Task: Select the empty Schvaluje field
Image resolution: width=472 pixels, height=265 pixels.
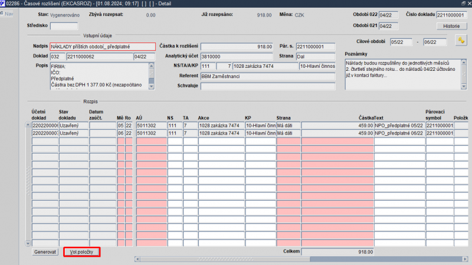Action: 267,86
